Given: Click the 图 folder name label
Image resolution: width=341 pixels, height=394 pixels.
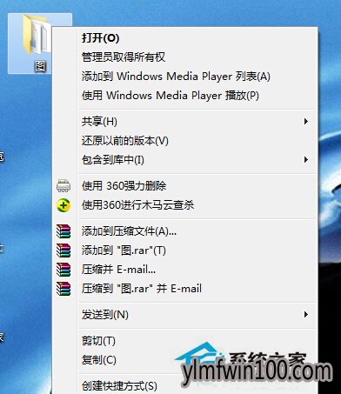Looking at the screenshot, I should click(x=40, y=67).
